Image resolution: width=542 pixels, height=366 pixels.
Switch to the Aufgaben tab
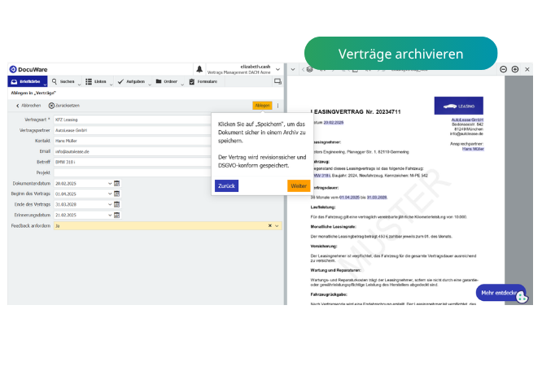(131, 81)
